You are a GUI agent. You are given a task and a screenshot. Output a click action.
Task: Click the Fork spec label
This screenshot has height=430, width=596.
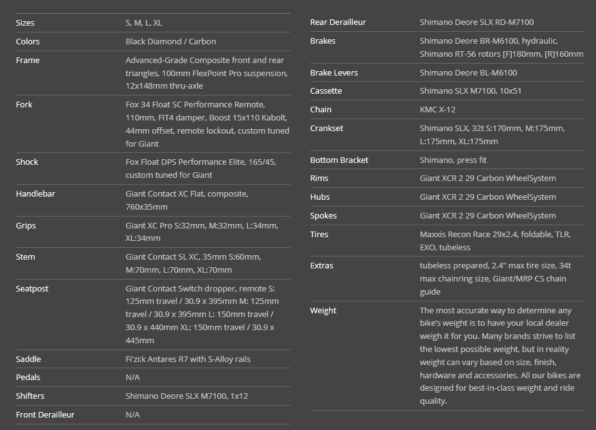click(x=24, y=105)
